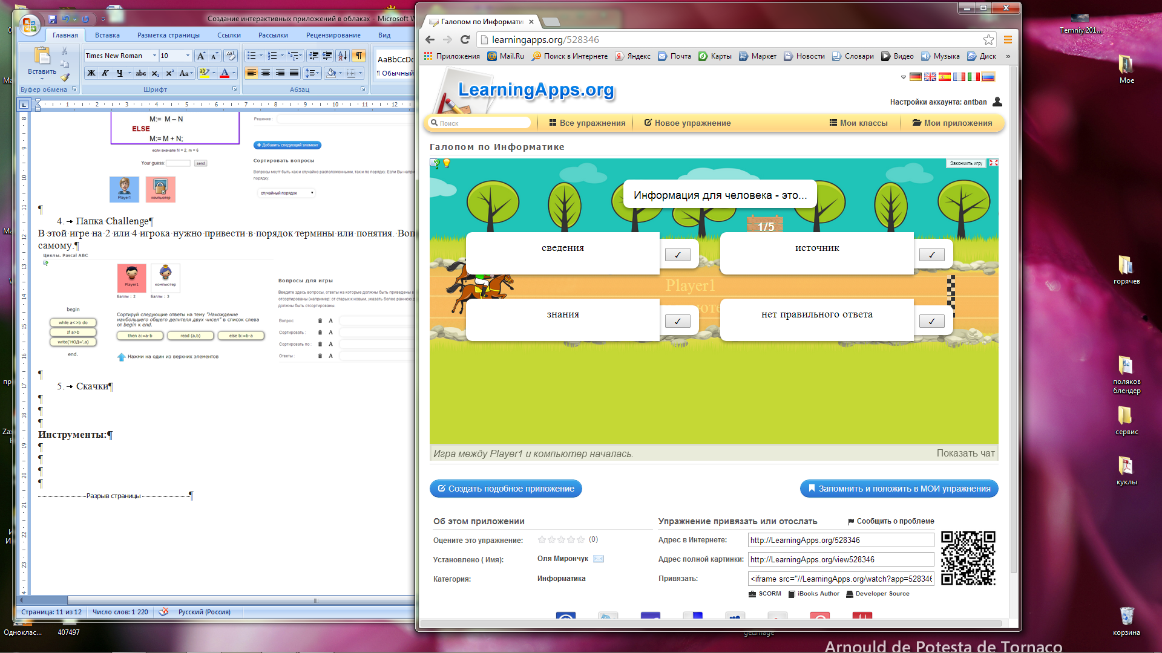Apply the paragraph shading fill color
The image size is (1162, 653).
click(330, 73)
